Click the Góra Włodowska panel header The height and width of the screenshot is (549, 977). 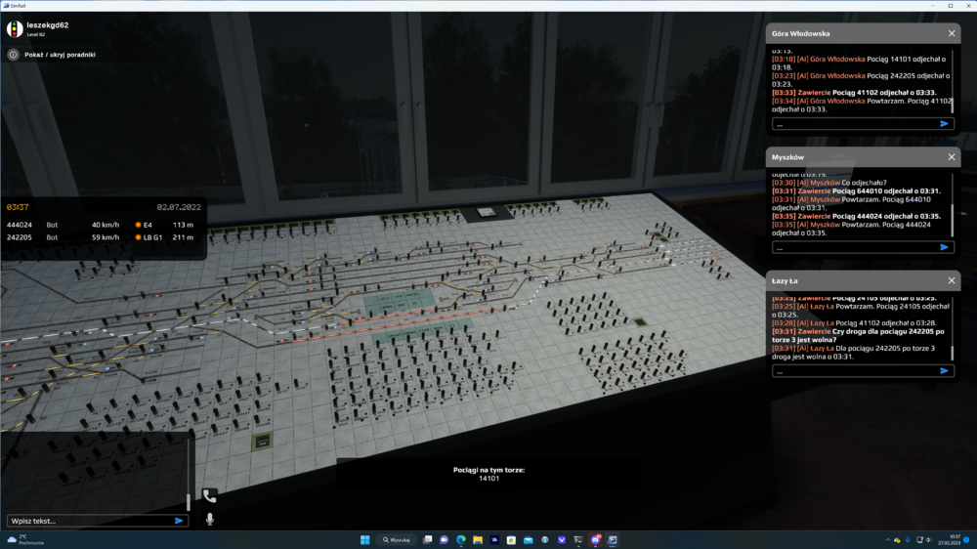[x=863, y=33]
